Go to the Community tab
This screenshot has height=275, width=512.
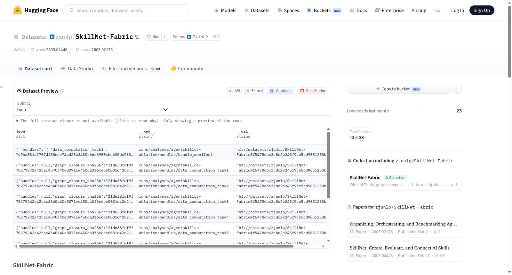(x=187, y=69)
